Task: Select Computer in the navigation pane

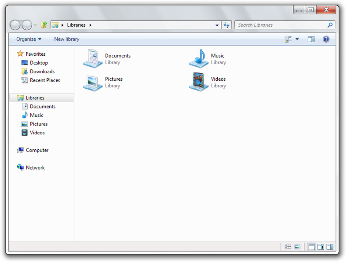Action: [x=37, y=150]
